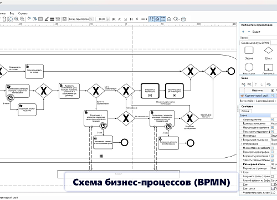Select the Основные фигуры BPMN tab
277x200 pixels.
255,43
